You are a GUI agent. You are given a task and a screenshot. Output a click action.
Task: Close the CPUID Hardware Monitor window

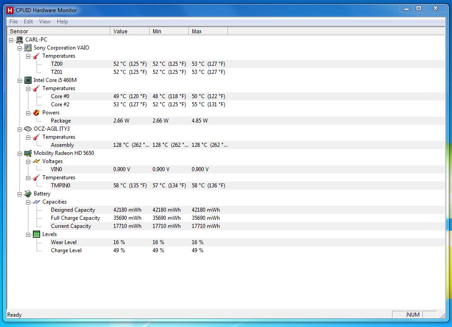click(436, 9)
